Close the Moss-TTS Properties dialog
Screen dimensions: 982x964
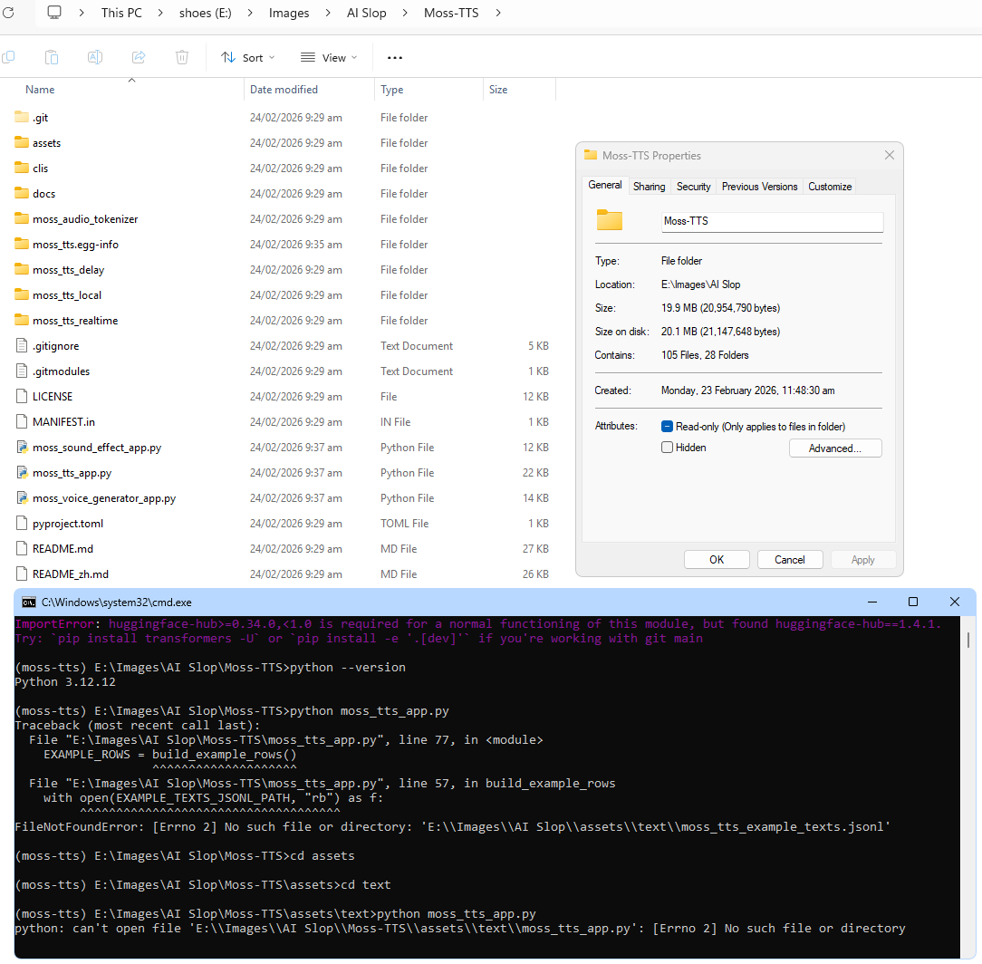[x=890, y=155]
